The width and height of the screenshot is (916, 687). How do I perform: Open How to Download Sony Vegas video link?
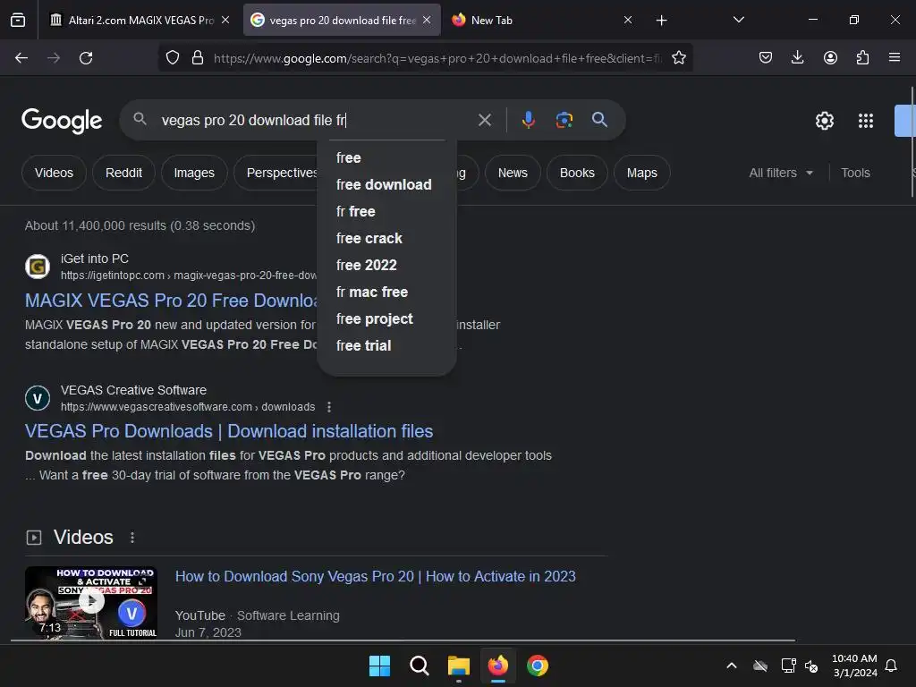pos(376,577)
